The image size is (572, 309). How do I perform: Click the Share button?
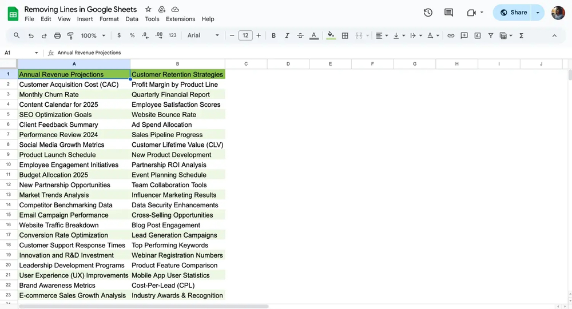(513, 13)
